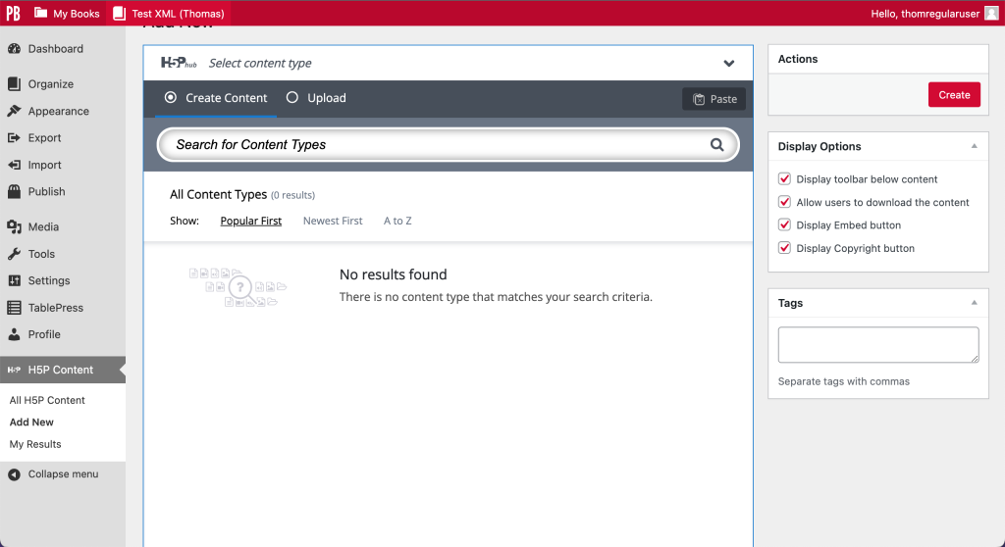The image size is (1005, 547).
Task: Click the user avatar icon
Action: (x=989, y=14)
